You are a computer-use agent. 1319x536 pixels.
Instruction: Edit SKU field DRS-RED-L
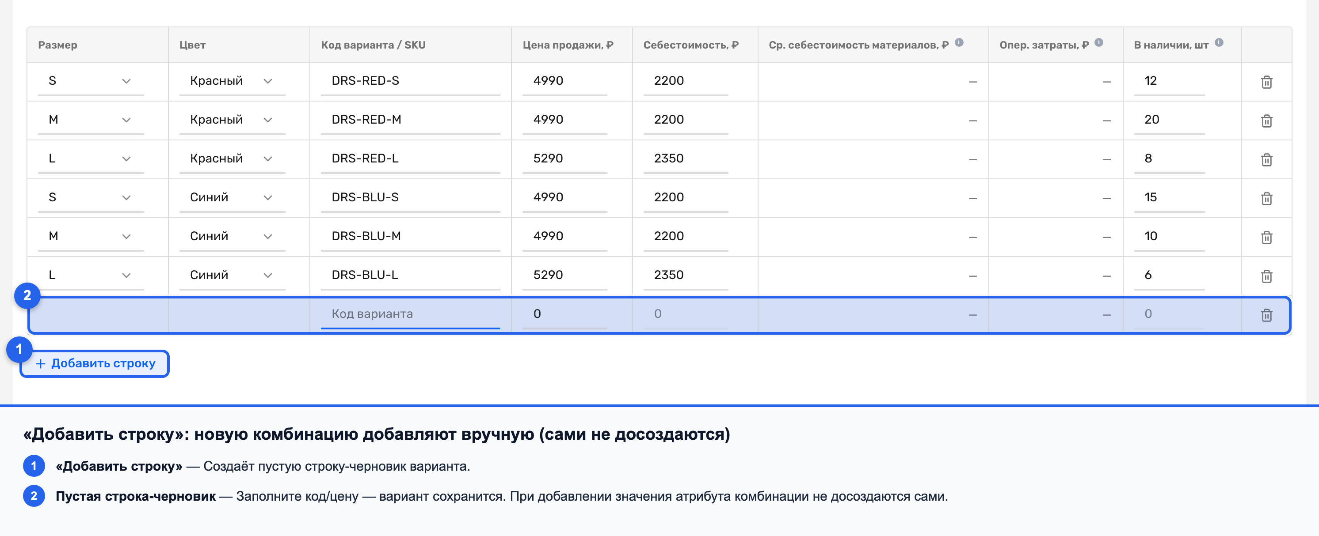click(x=410, y=159)
